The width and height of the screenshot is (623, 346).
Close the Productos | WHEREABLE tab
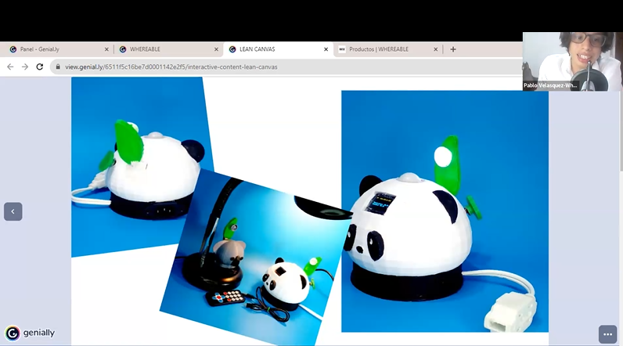pyautogui.click(x=436, y=49)
